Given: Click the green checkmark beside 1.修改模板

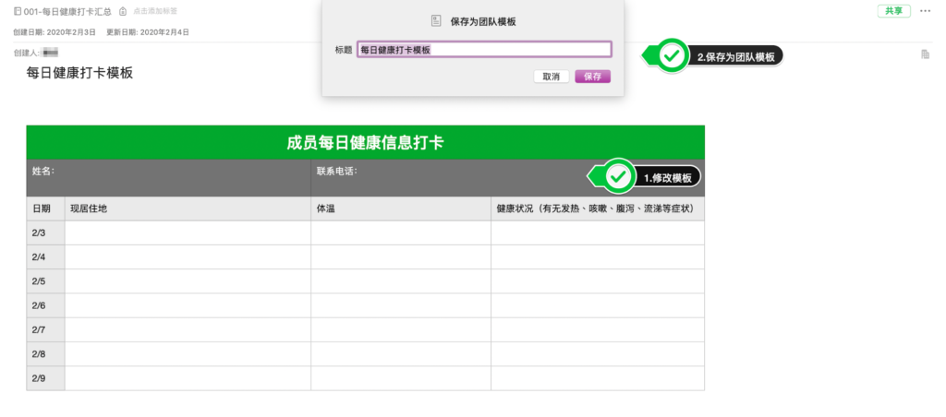Looking at the screenshot, I should click(x=619, y=175).
